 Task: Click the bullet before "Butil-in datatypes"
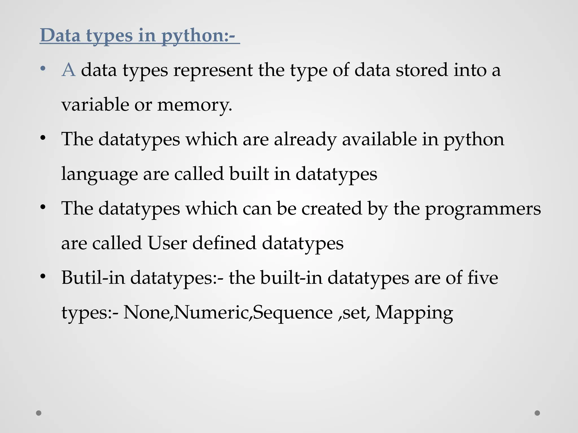(43, 277)
